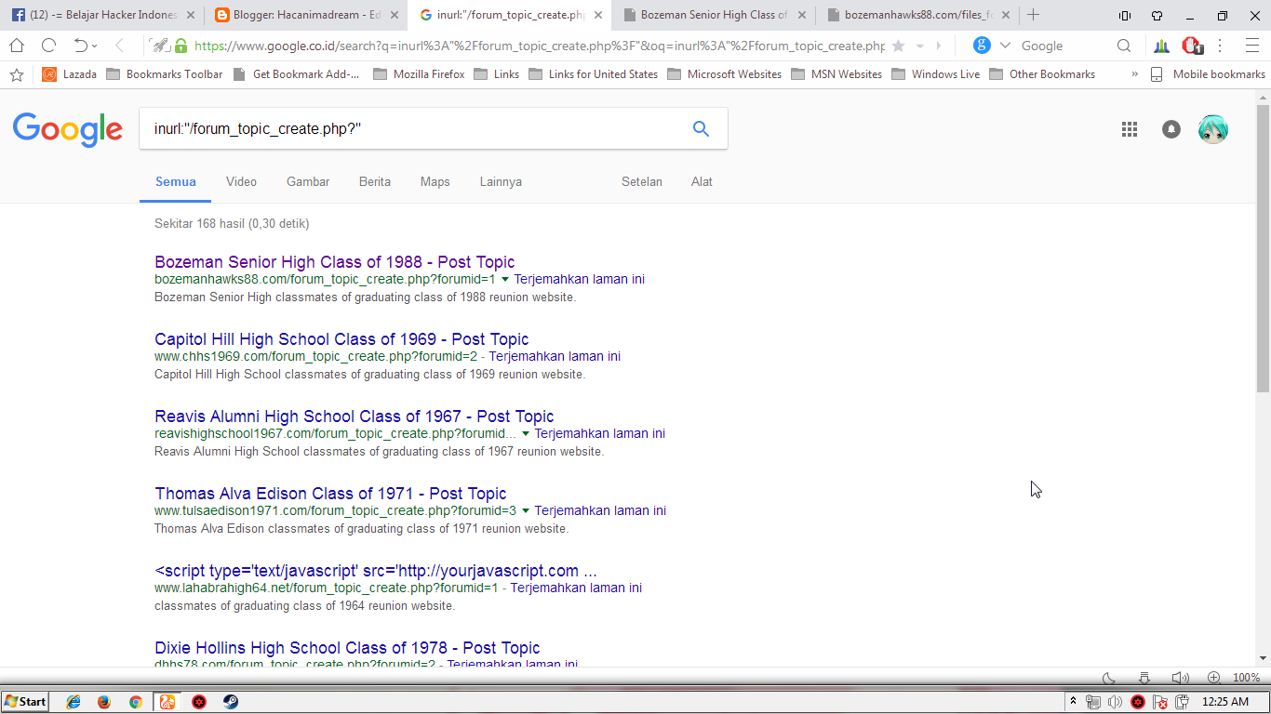This screenshot has height=714, width=1271.
Task: Click the system tray volume icon
Action: point(1115,702)
